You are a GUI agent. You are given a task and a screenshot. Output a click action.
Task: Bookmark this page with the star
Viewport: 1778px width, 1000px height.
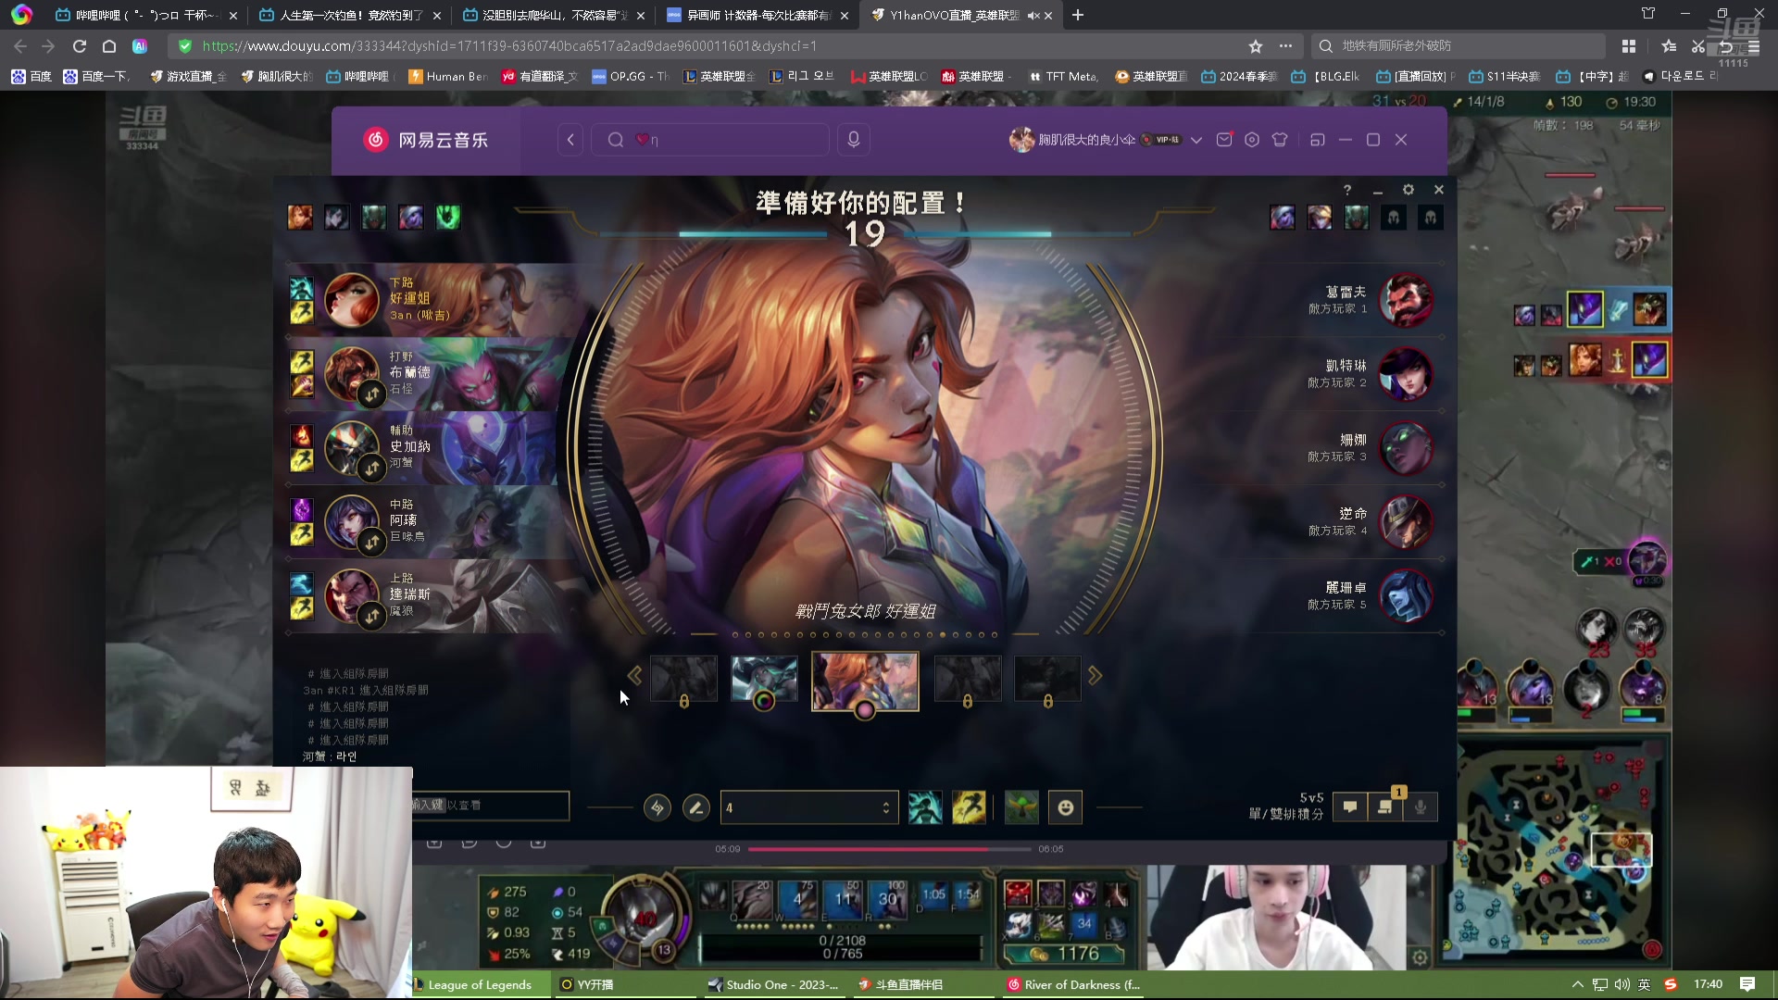click(x=1256, y=46)
